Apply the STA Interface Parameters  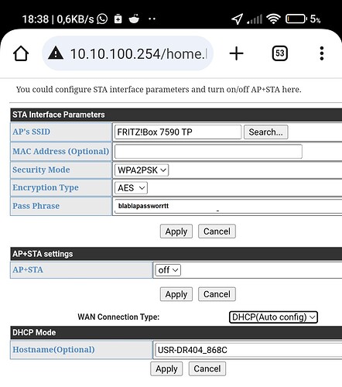tap(176, 231)
